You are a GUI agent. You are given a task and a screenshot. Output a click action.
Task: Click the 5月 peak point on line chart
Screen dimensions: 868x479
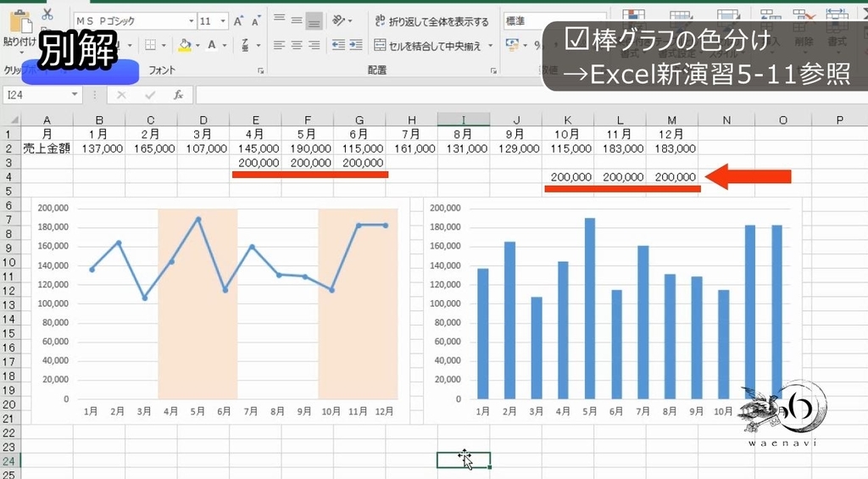(198, 220)
